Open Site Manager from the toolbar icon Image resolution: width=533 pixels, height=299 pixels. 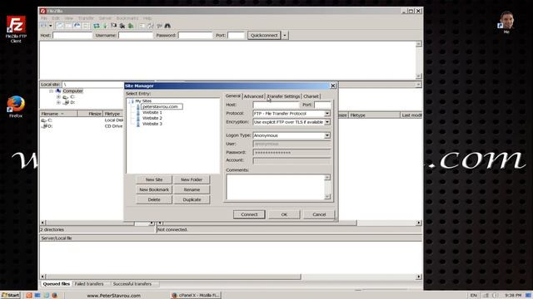(42, 26)
